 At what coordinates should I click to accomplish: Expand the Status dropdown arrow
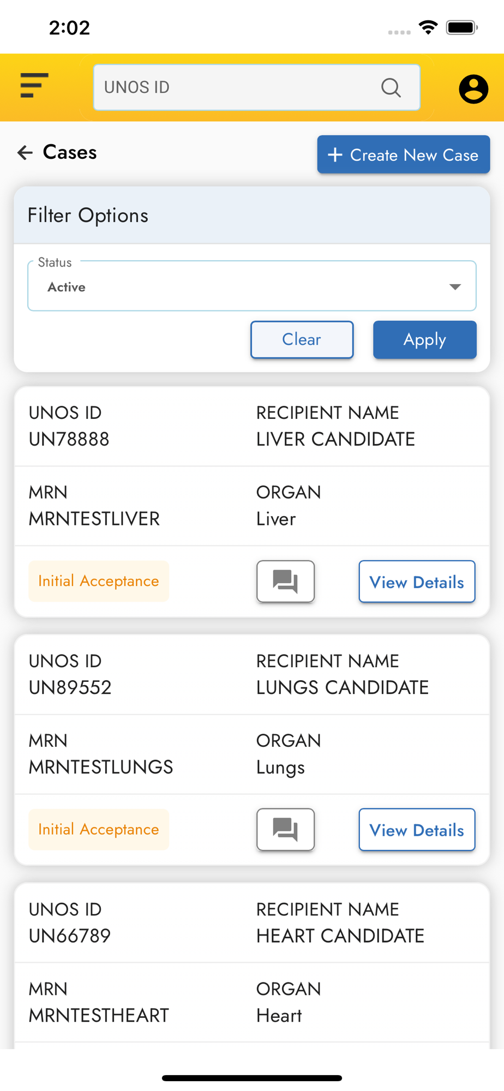click(455, 287)
